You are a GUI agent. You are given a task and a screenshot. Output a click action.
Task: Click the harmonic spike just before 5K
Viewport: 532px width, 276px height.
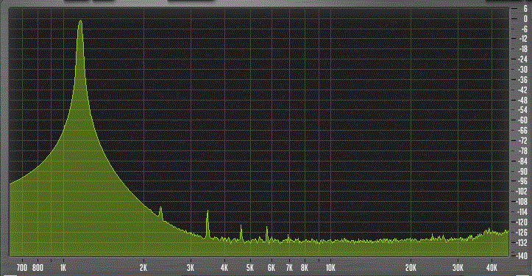click(x=241, y=233)
